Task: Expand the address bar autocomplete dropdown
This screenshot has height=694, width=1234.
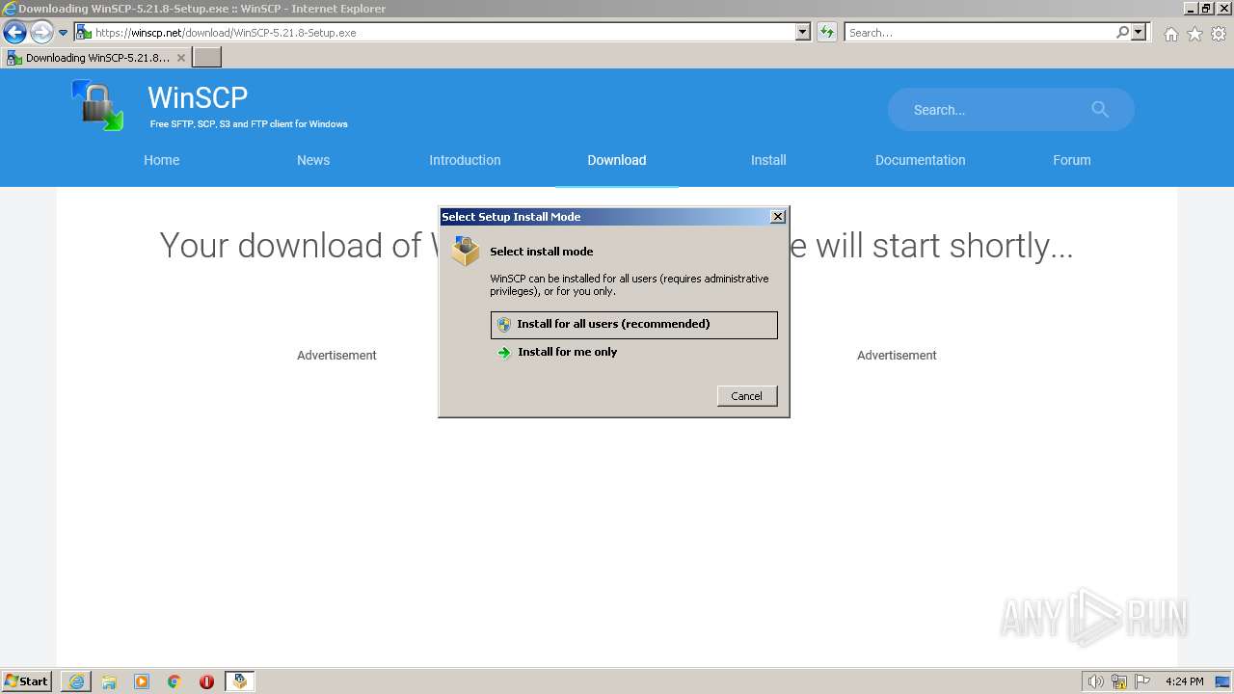Action: pos(803,32)
